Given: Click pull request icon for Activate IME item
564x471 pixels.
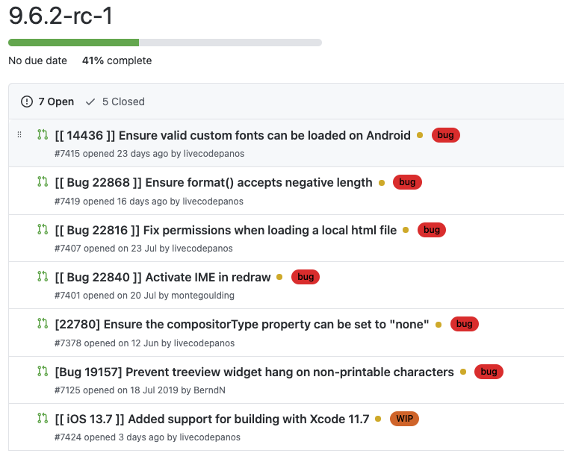Looking at the screenshot, I should point(43,277).
